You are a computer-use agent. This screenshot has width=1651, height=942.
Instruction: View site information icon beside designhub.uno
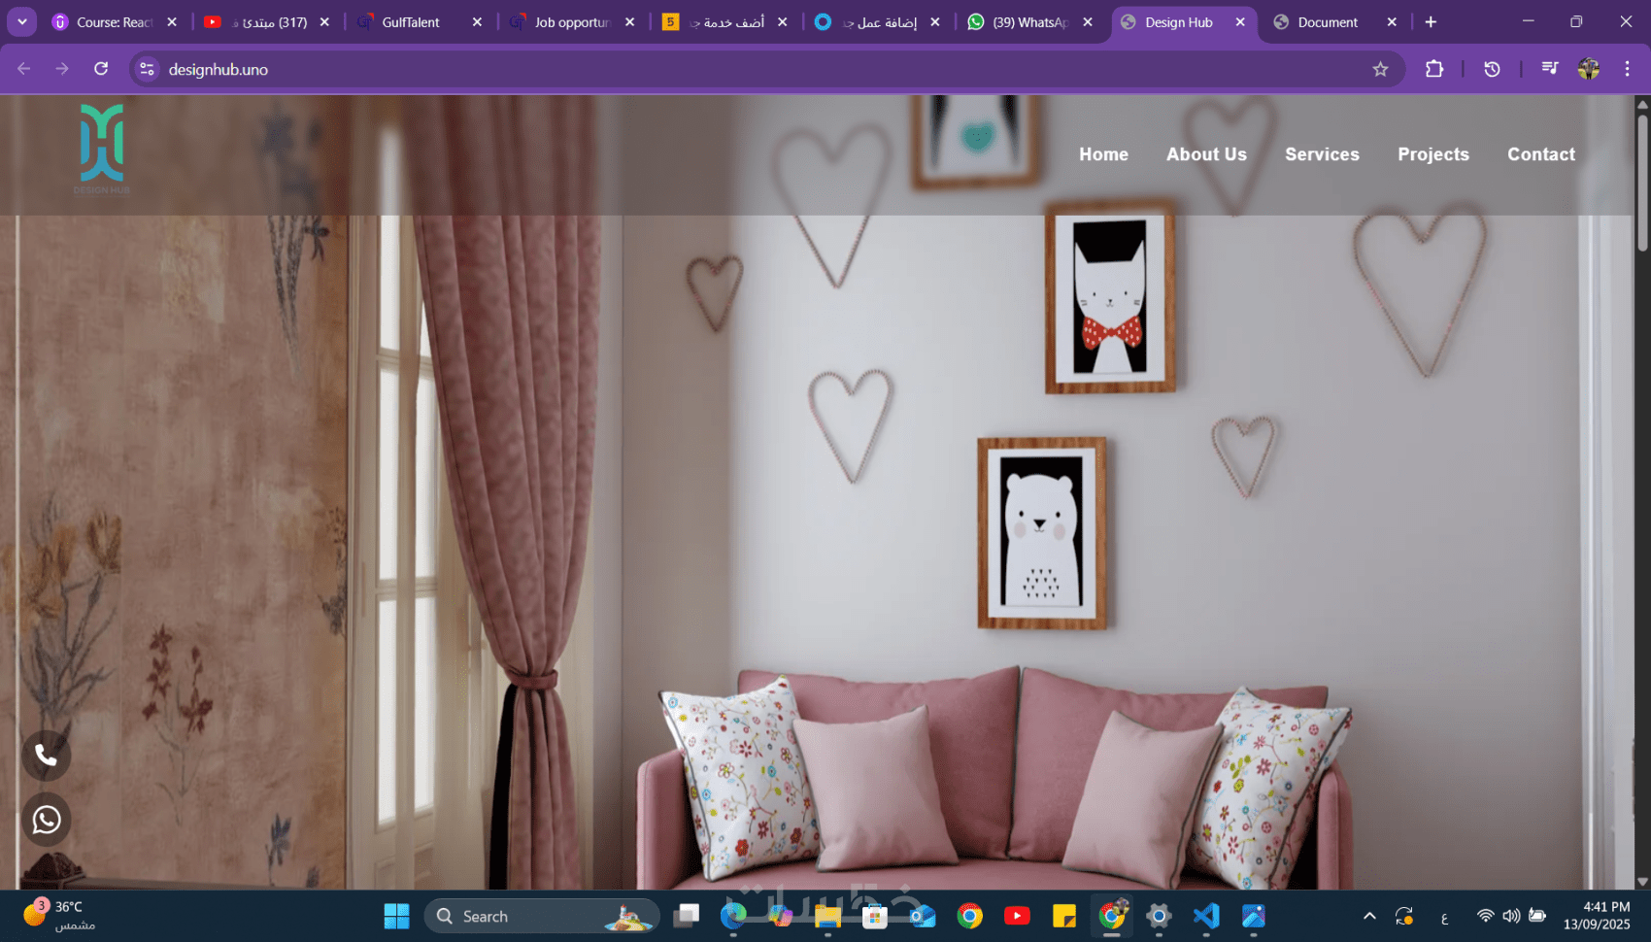pyautogui.click(x=148, y=69)
